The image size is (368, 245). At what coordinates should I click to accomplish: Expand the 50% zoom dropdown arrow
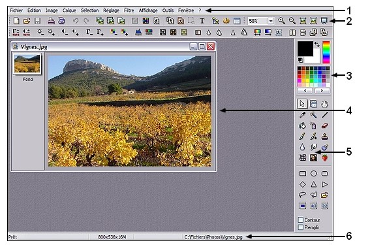tap(271, 21)
